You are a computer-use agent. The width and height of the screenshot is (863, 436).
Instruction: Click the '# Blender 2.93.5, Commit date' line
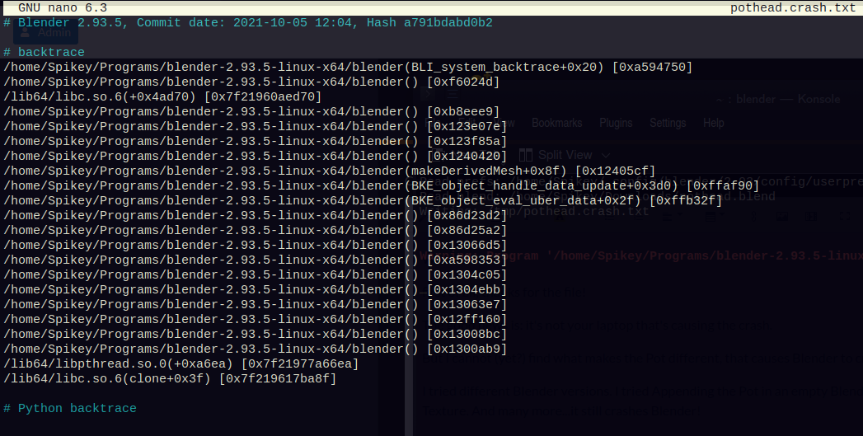point(247,22)
